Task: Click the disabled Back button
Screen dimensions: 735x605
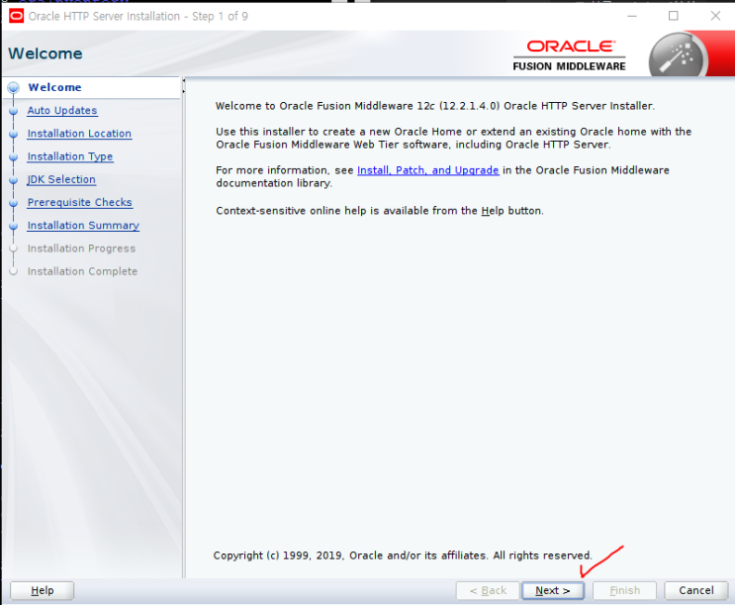Action: click(x=488, y=590)
